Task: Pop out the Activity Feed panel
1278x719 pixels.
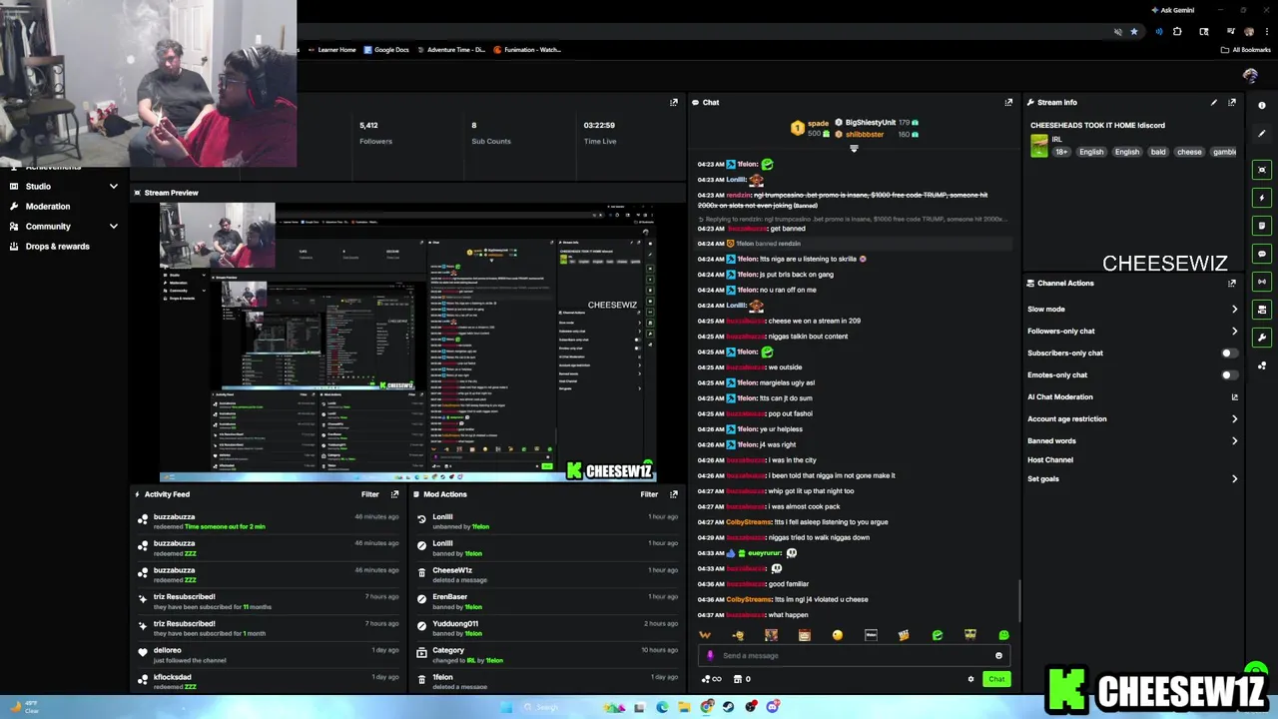Action: (x=394, y=494)
